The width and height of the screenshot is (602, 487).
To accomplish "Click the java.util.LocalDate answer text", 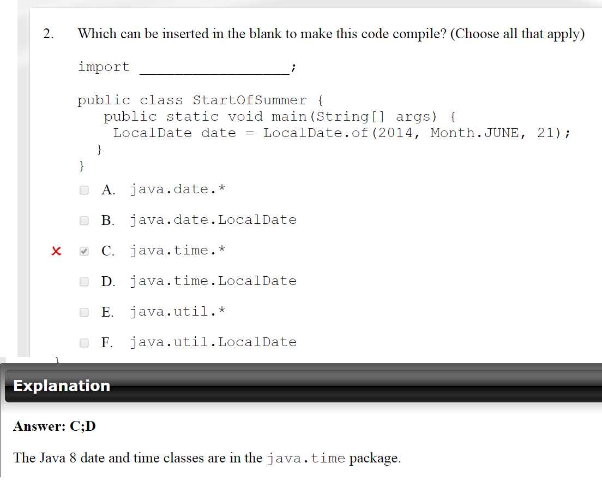I will 213,342.
